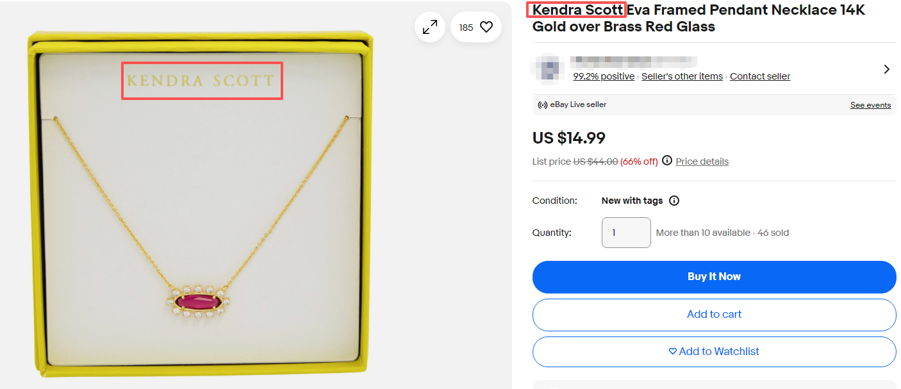This screenshot has height=389, width=901.
Task: Open the info icon beside 66% off
Action: coord(667,161)
